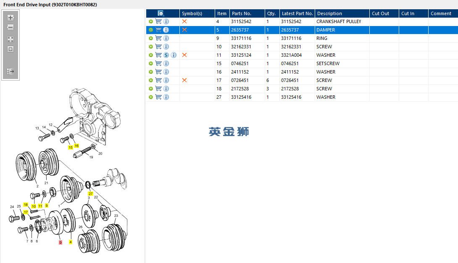The image size is (458, 263).
Task: Sort by Item column header
Action: [222, 13]
